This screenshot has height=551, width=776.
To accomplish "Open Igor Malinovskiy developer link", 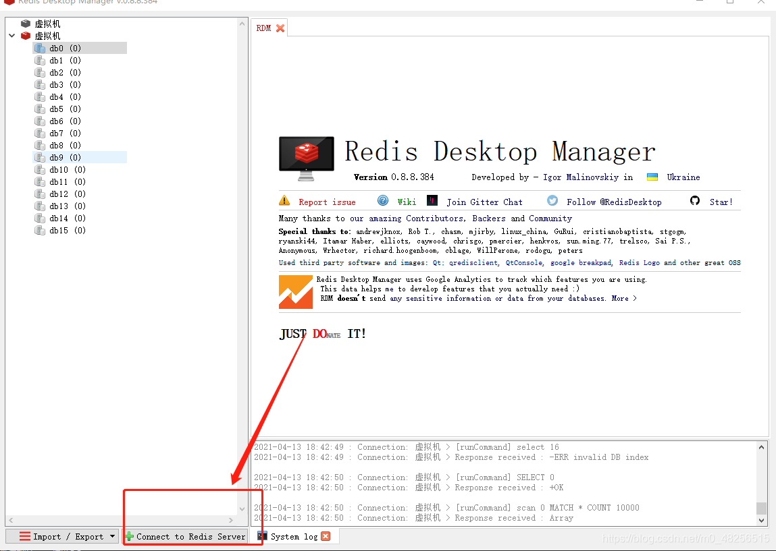I will [581, 177].
